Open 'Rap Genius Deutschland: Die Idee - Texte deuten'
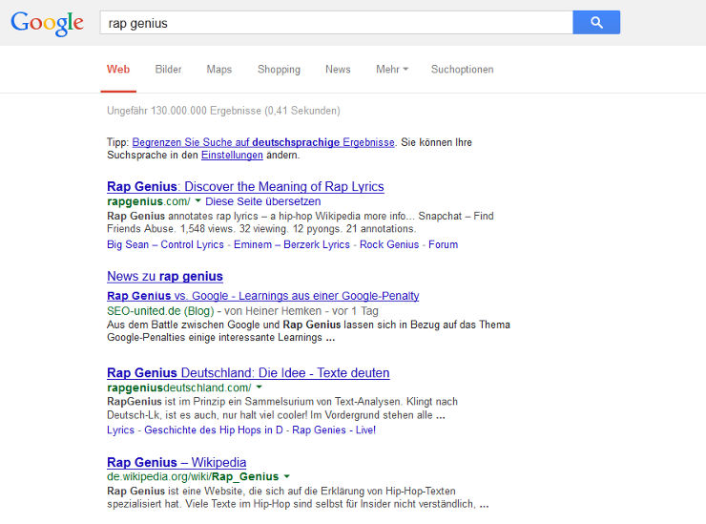This screenshot has height=524, width=706. tap(248, 373)
